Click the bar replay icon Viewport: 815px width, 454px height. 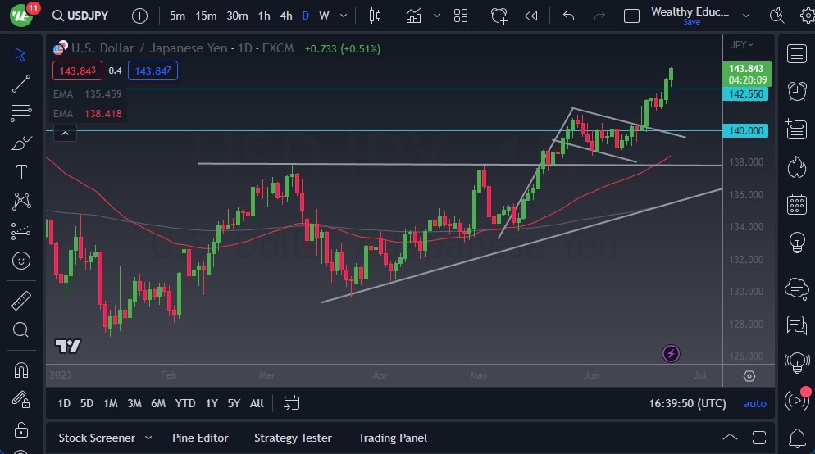[531, 16]
